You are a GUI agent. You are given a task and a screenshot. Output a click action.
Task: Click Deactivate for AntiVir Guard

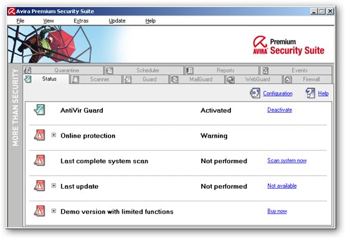pyautogui.click(x=280, y=110)
